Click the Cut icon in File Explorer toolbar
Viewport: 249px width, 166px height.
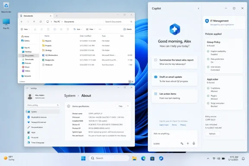[x=35, y=29]
